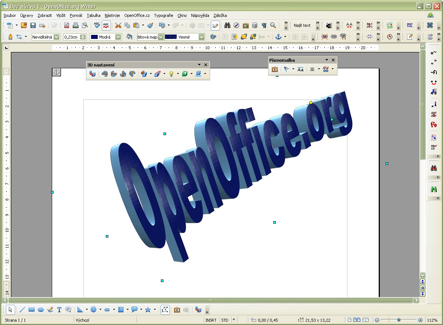Click the 112% zoom level
The width and height of the screenshot is (443, 325).
(x=432, y=320)
